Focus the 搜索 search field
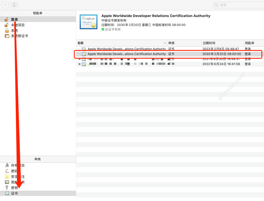 tap(239, 5)
